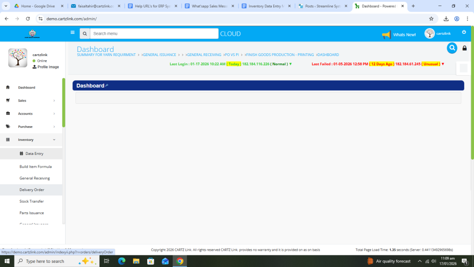Expand the green Last Login details arrow
This screenshot has width=474, height=267.
click(290, 64)
